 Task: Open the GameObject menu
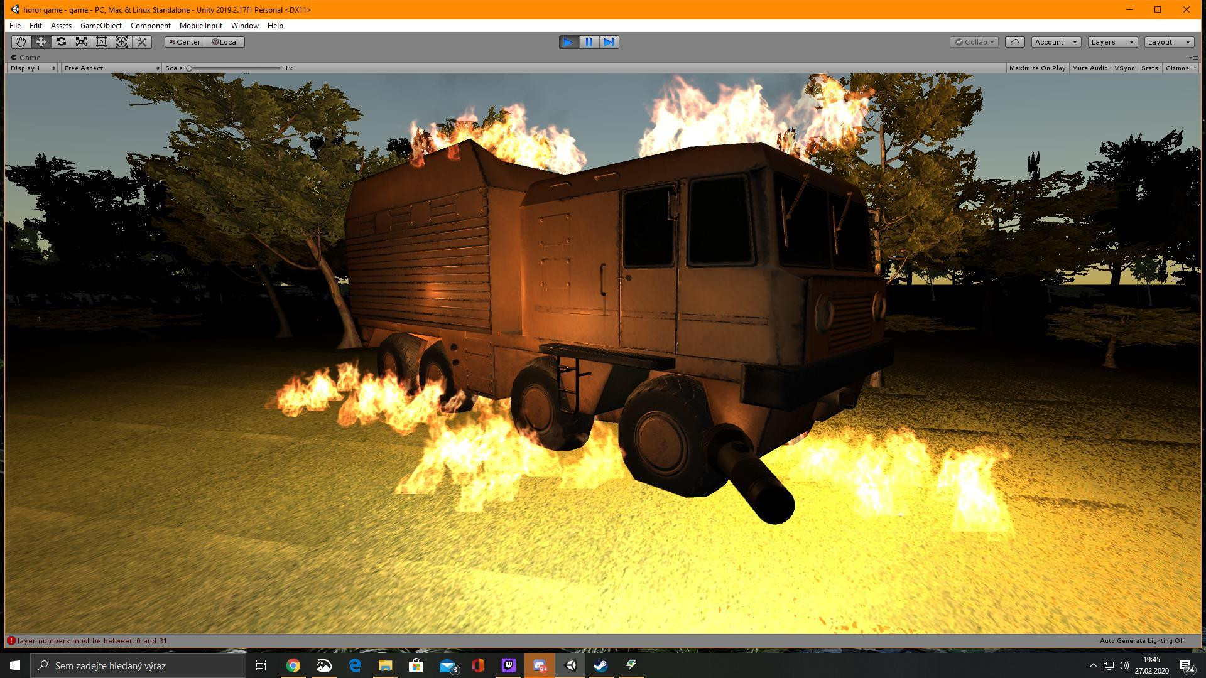click(x=101, y=26)
